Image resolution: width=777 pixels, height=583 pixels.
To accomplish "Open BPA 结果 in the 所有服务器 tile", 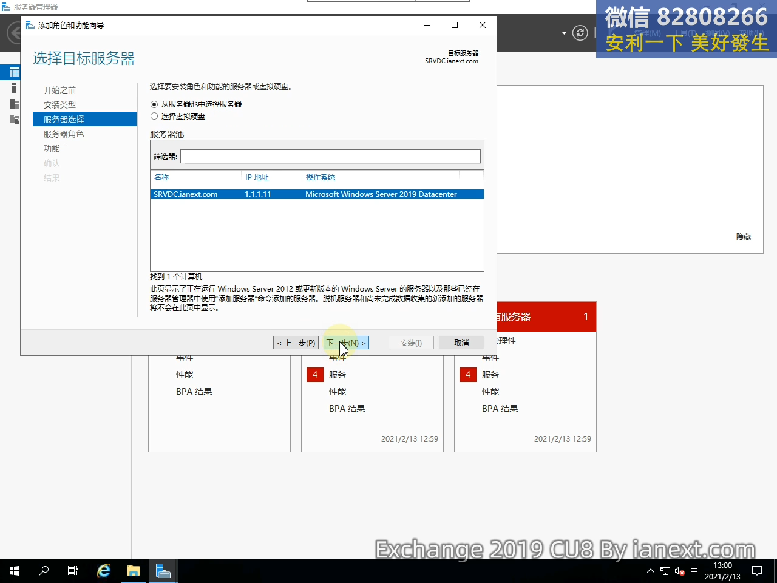I will pyautogui.click(x=500, y=409).
